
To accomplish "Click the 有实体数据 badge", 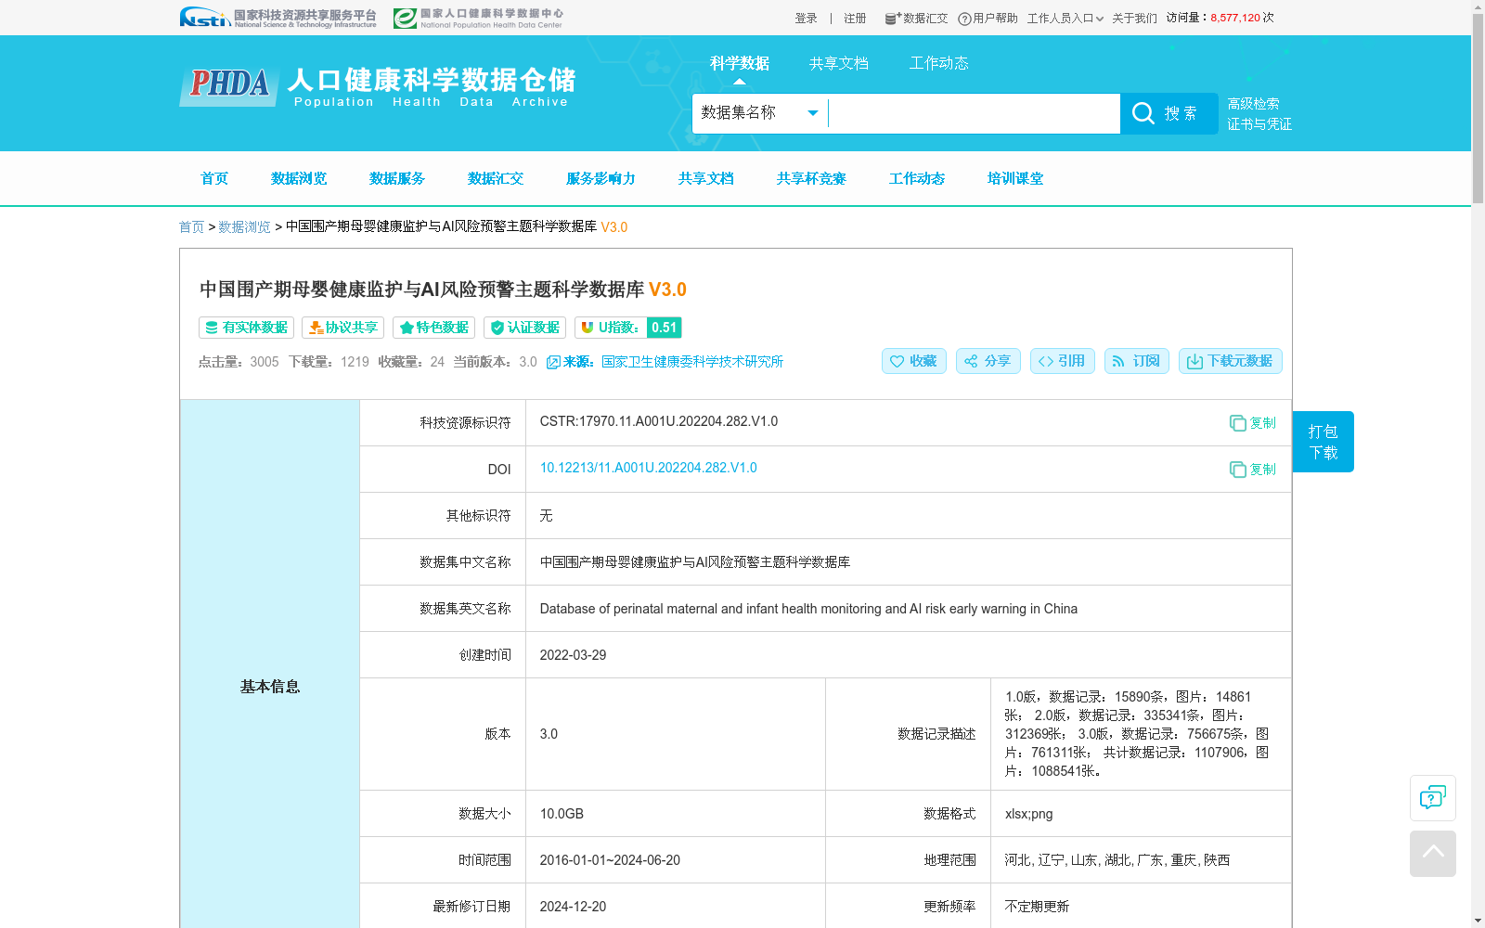I will coord(246,328).
